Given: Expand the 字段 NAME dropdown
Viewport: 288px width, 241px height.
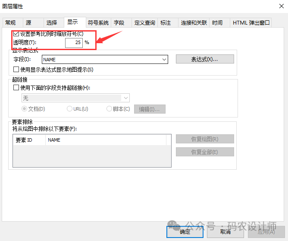Looking at the screenshot, I should 164,60.
